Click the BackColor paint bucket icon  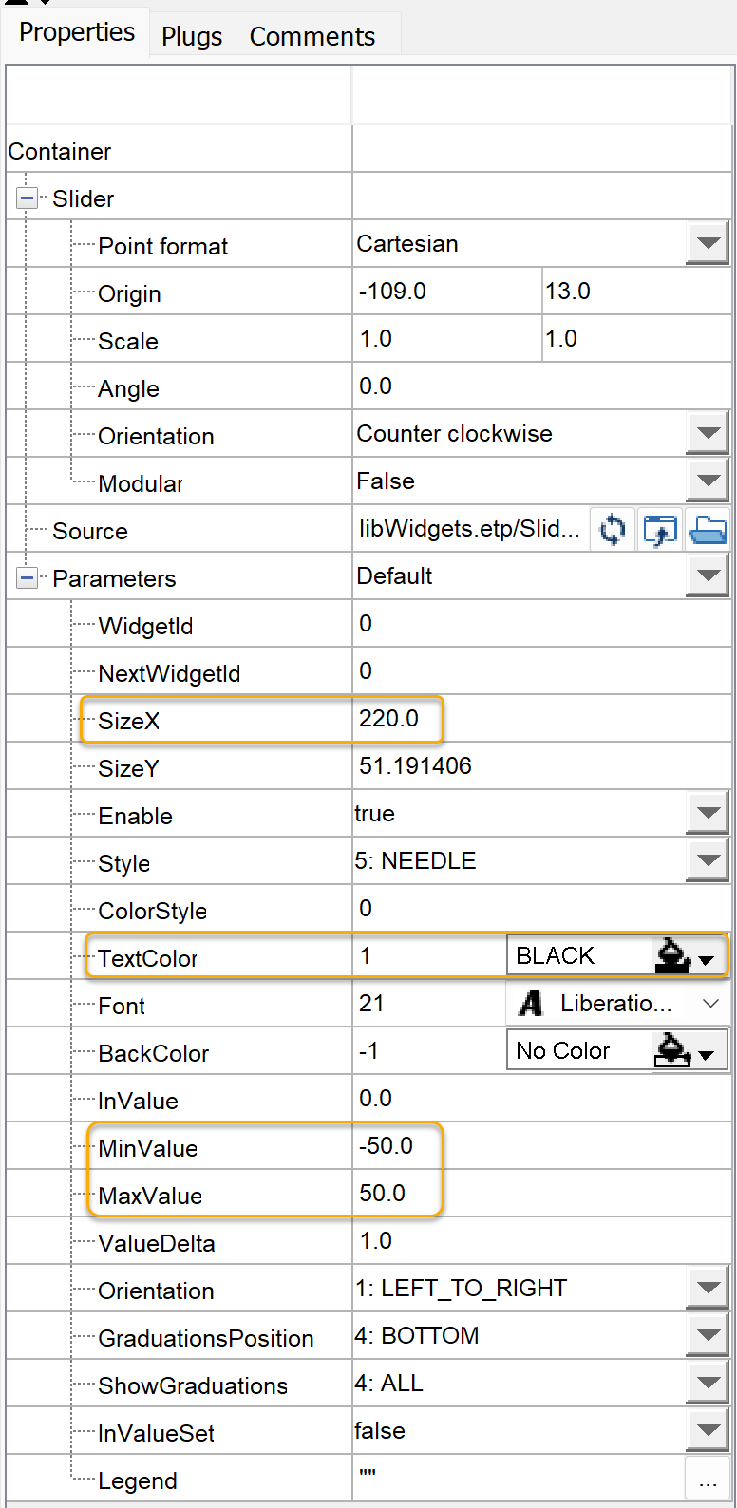(672, 1051)
